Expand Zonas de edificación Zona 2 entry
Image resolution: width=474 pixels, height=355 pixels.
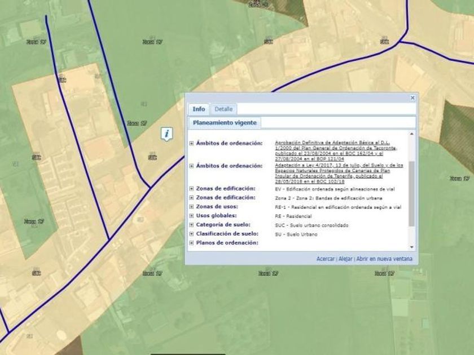(192, 198)
